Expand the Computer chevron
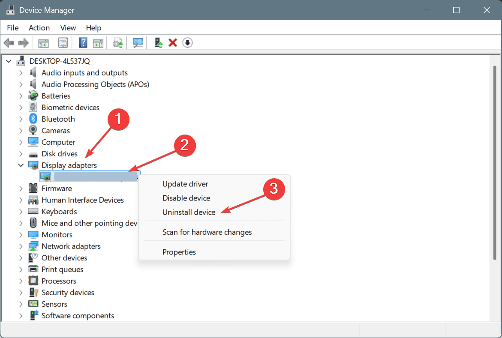Viewport: 502px width, 338px height. 21,142
